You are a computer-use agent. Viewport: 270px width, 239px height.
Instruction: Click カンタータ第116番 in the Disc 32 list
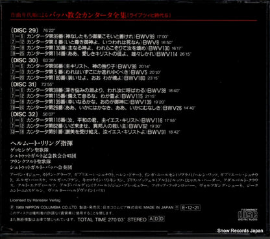(x=46, y=120)
